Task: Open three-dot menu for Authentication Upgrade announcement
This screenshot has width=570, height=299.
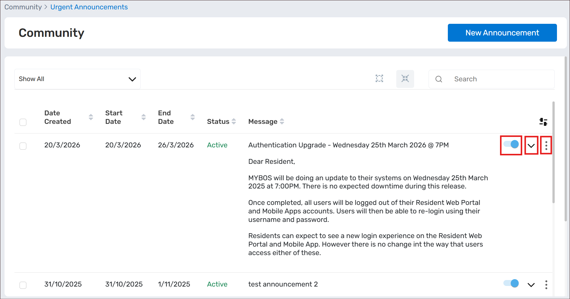Action: click(x=546, y=145)
